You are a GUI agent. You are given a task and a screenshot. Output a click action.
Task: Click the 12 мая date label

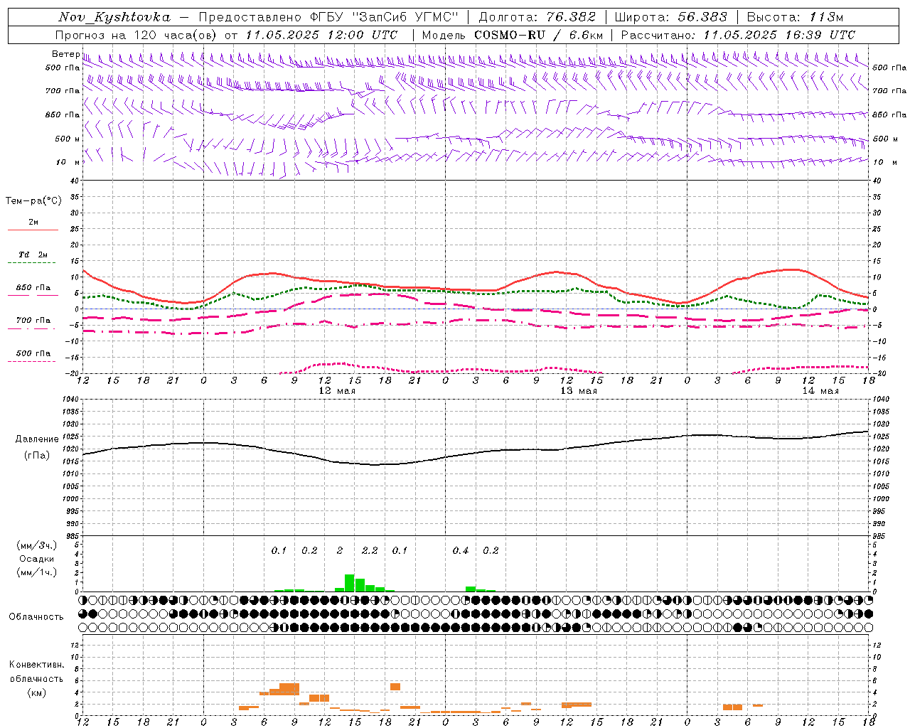click(x=337, y=391)
